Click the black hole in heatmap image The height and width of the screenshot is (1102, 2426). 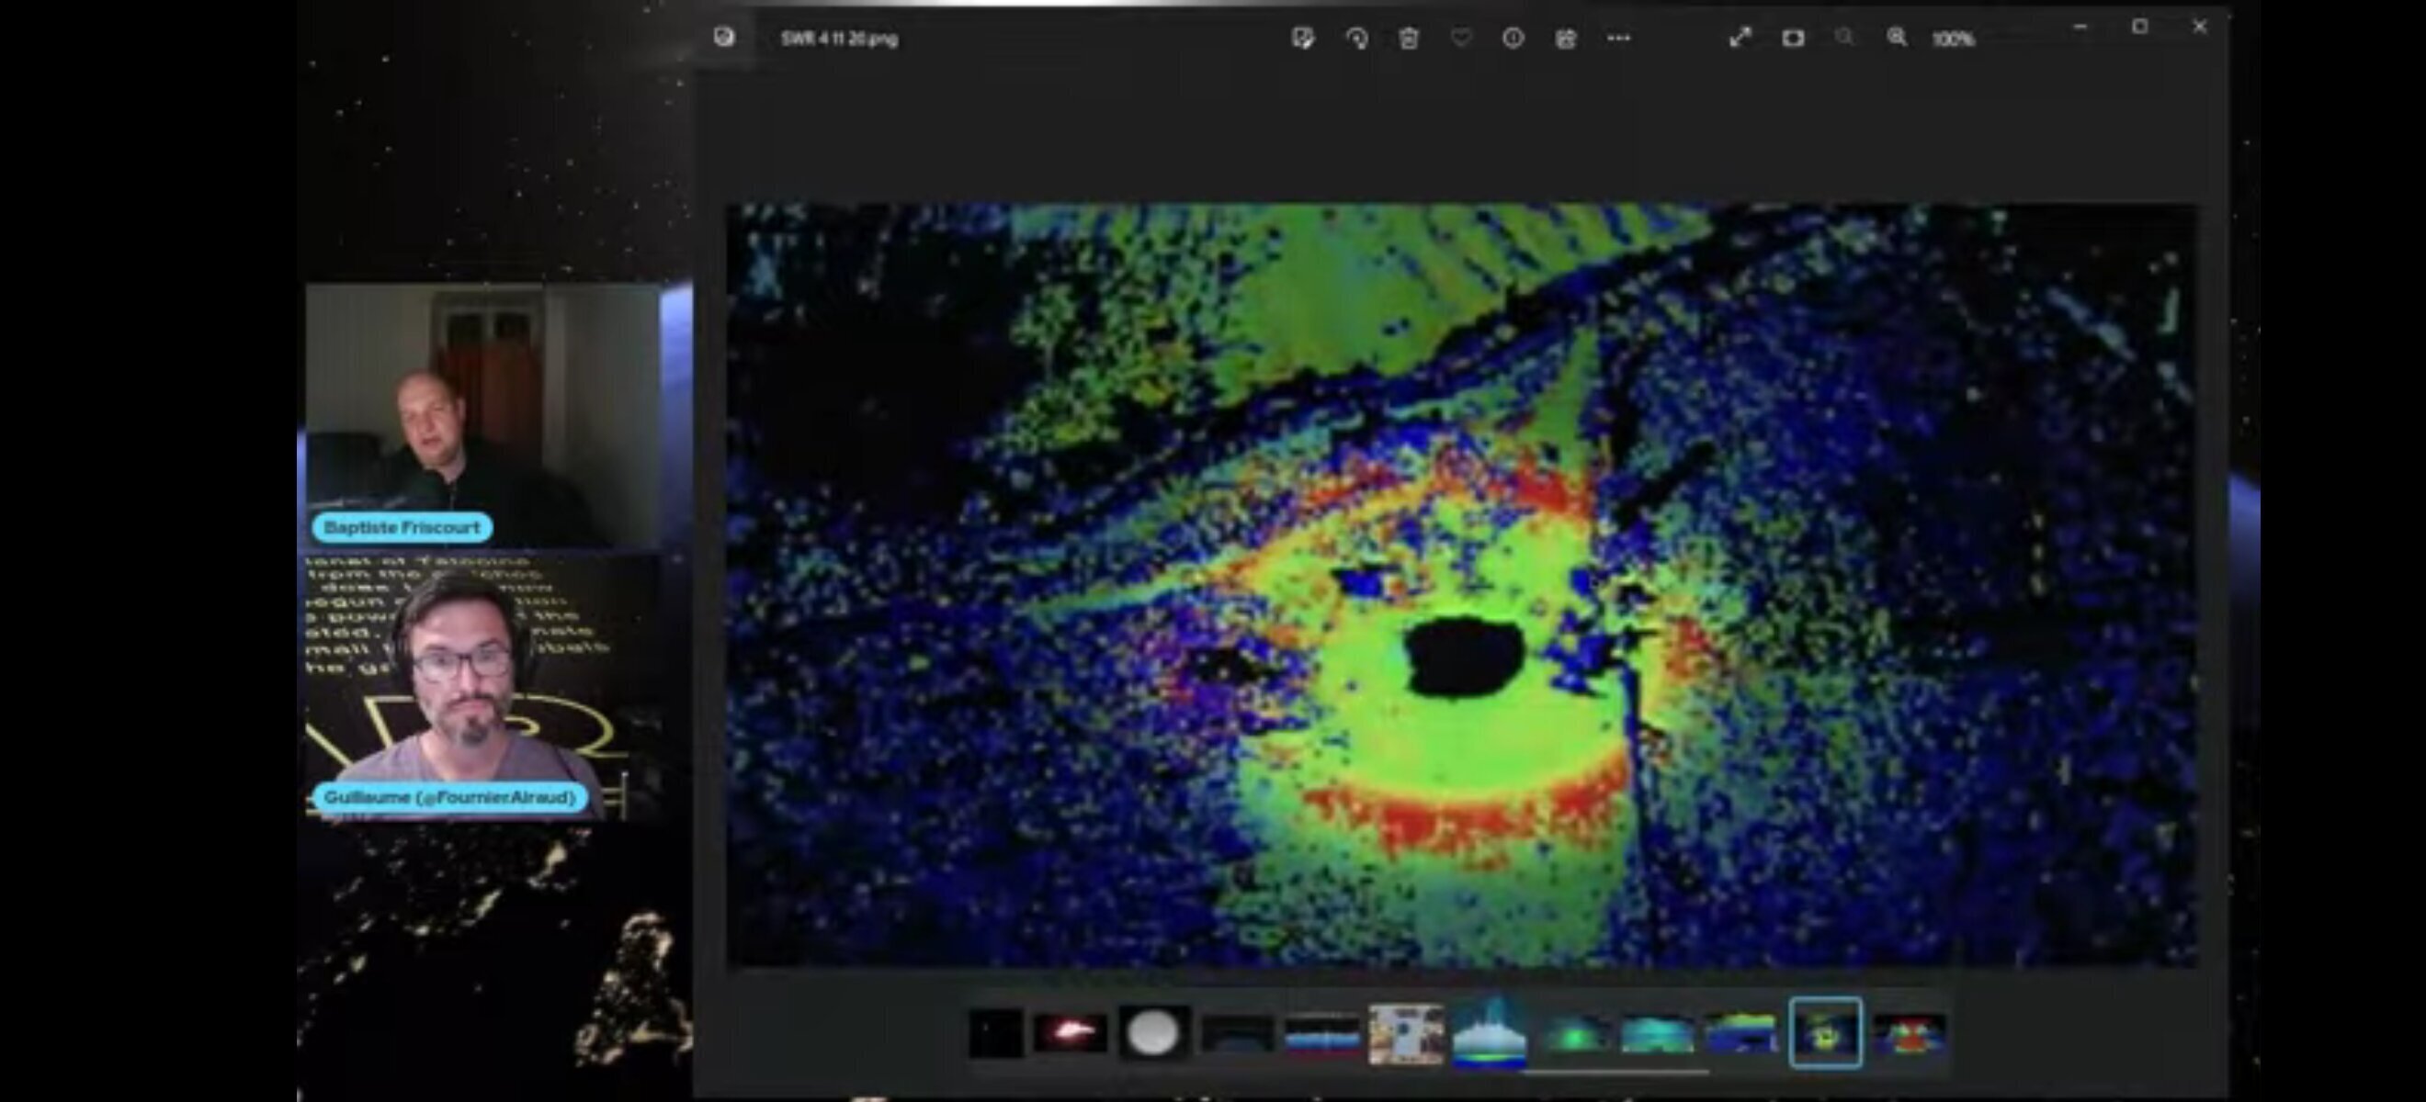(1464, 657)
